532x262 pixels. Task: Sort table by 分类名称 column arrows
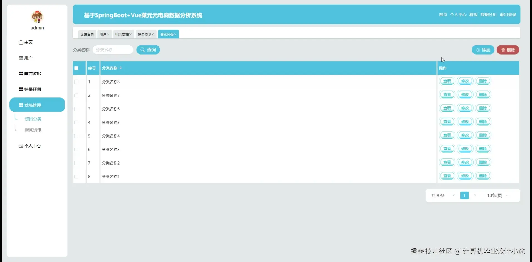(121, 68)
